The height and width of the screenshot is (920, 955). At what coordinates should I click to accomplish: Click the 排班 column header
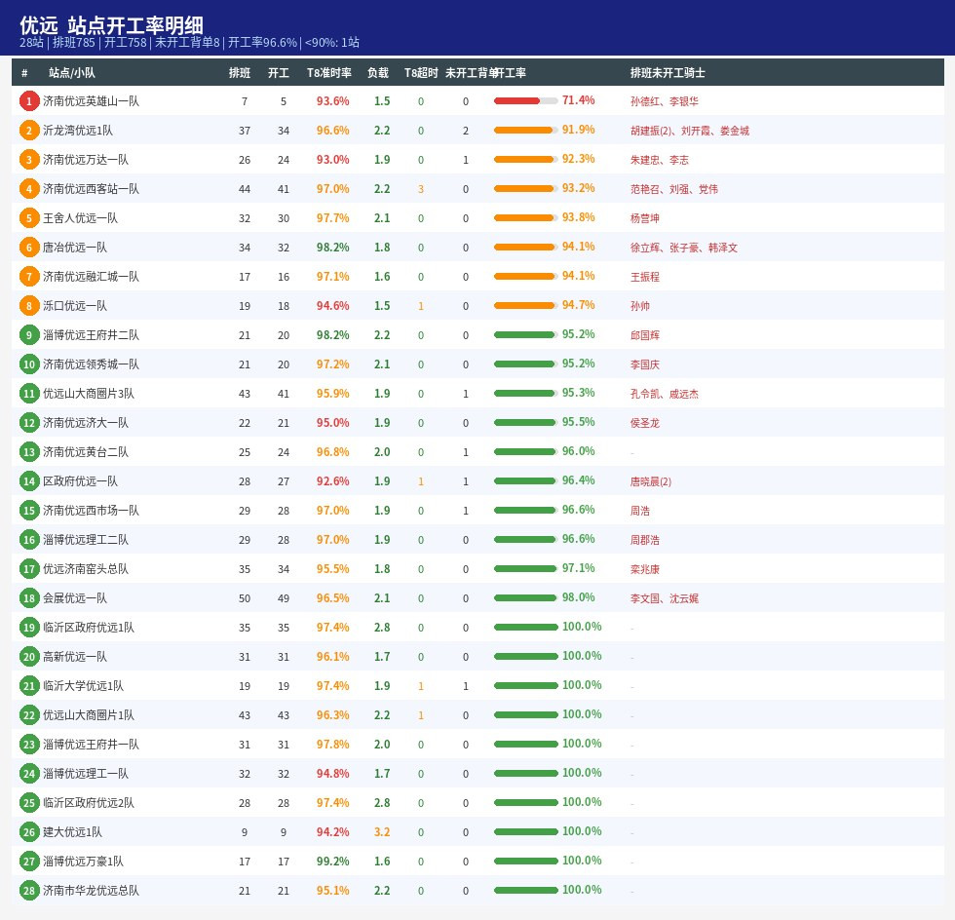point(240,73)
